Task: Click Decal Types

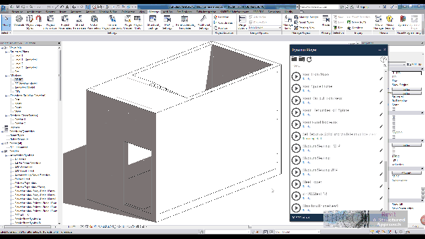Action: [x=304, y=23]
